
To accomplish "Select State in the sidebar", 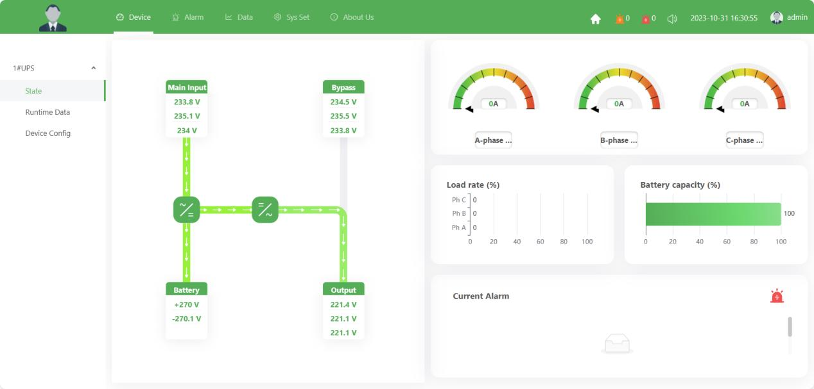I will coord(53,91).
